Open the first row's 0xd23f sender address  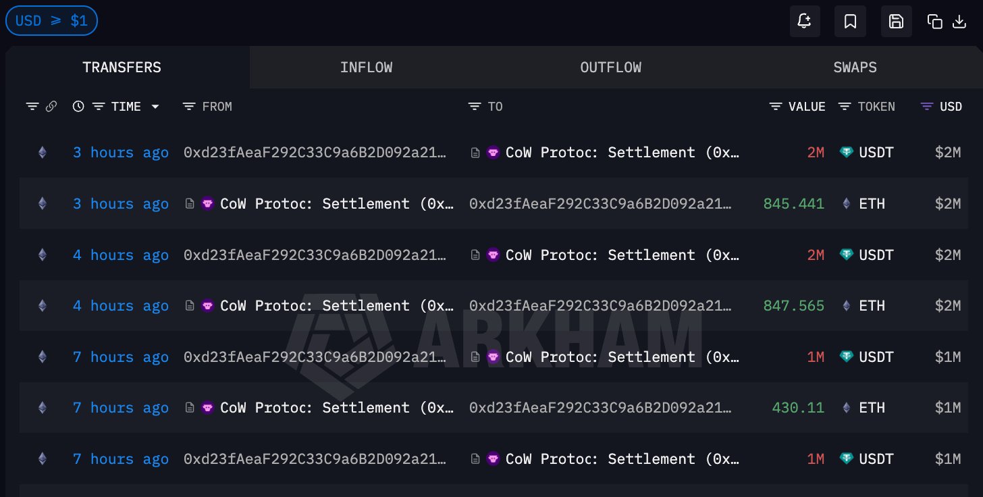click(315, 153)
